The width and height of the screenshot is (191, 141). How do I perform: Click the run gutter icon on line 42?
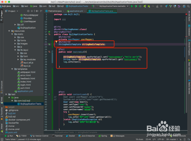click(x=49, y=95)
